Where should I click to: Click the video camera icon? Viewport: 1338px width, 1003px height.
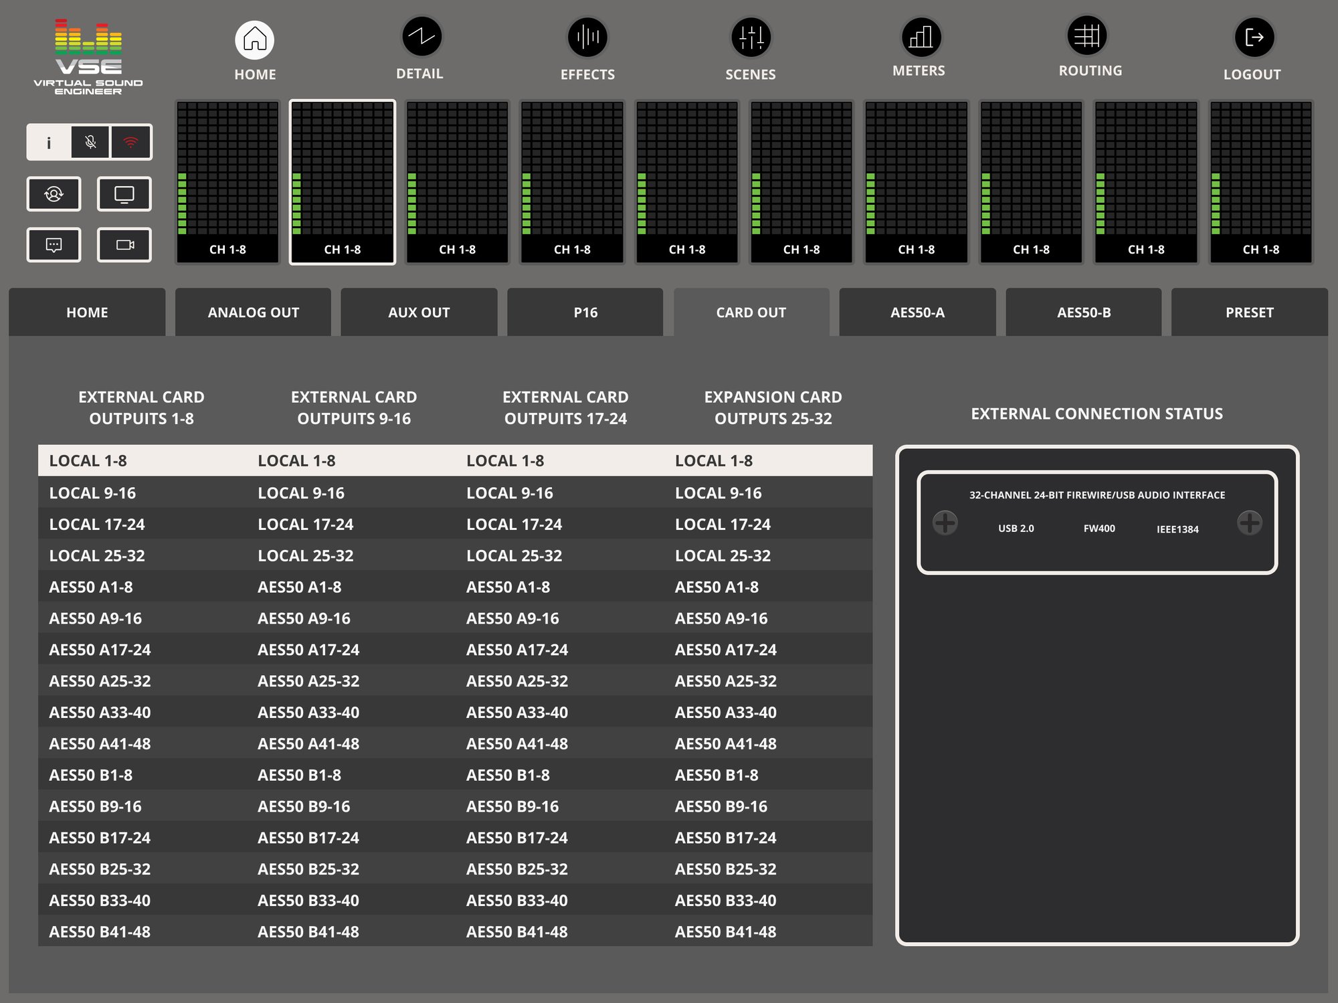tap(124, 245)
